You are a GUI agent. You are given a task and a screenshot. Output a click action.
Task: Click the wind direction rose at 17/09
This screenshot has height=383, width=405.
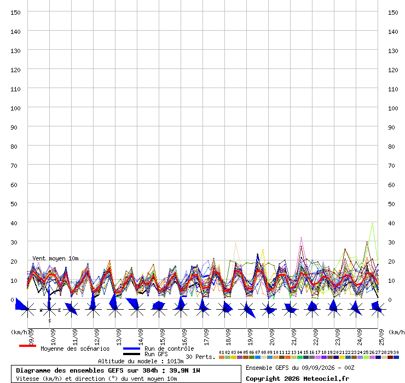coord(202,309)
